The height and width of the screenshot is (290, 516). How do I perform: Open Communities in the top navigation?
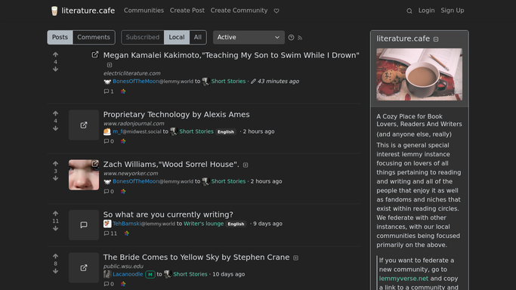point(144,11)
